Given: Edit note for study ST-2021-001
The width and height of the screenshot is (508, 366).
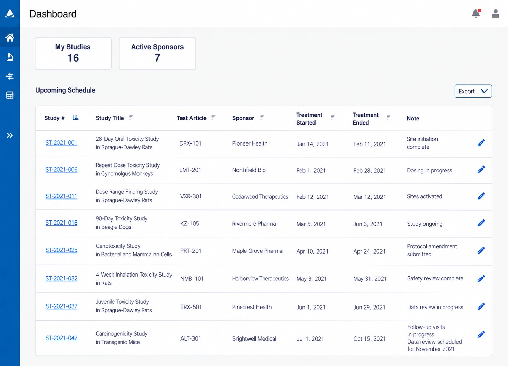Looking at the screenshot, I should click(x=481, y=143).
